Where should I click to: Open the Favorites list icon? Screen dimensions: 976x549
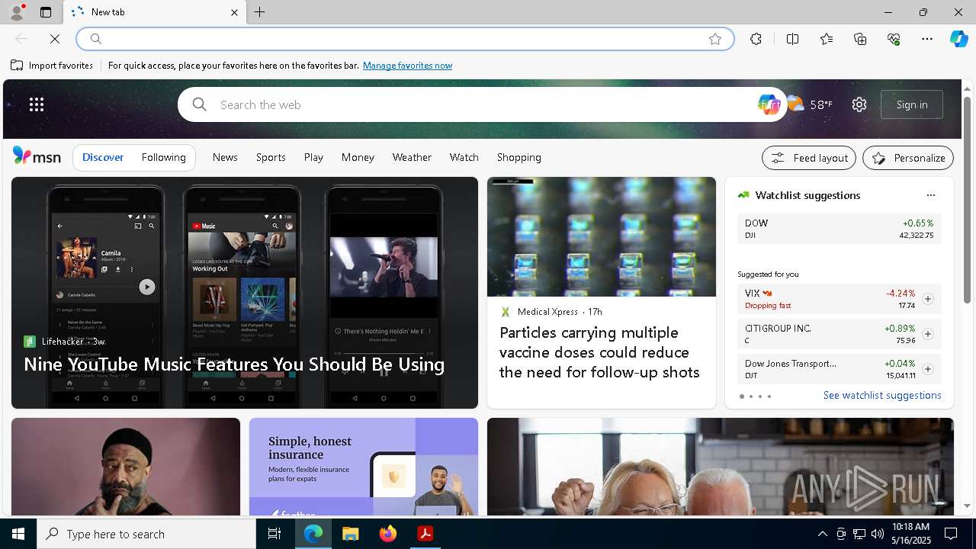827,39
